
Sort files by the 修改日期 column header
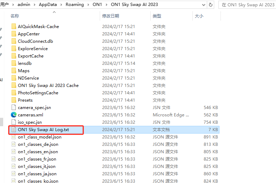(110, 16)
